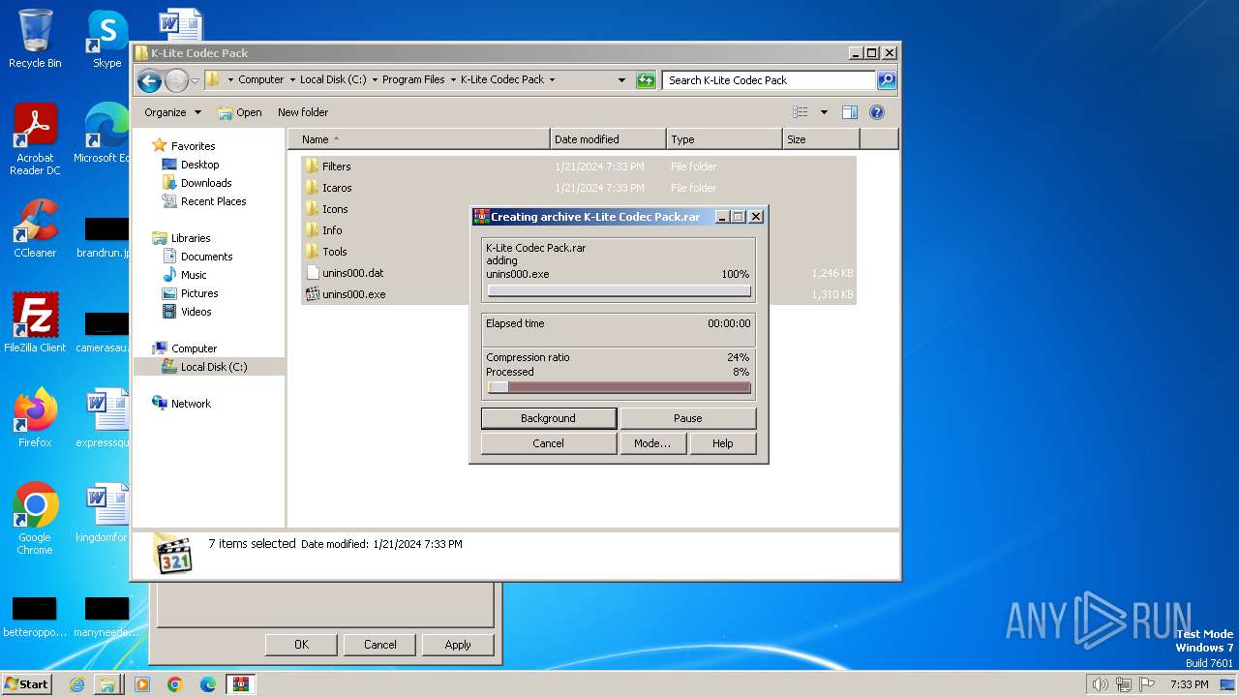
Task: Click Windows Explorer taskbar icon
Action: point(107,684)
